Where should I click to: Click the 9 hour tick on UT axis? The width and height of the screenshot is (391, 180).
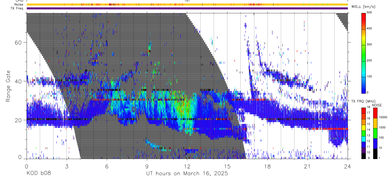click(147, 166)
